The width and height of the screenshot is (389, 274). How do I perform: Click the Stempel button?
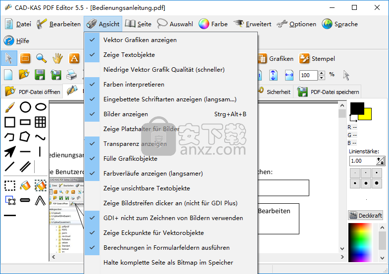coord(317,59)
